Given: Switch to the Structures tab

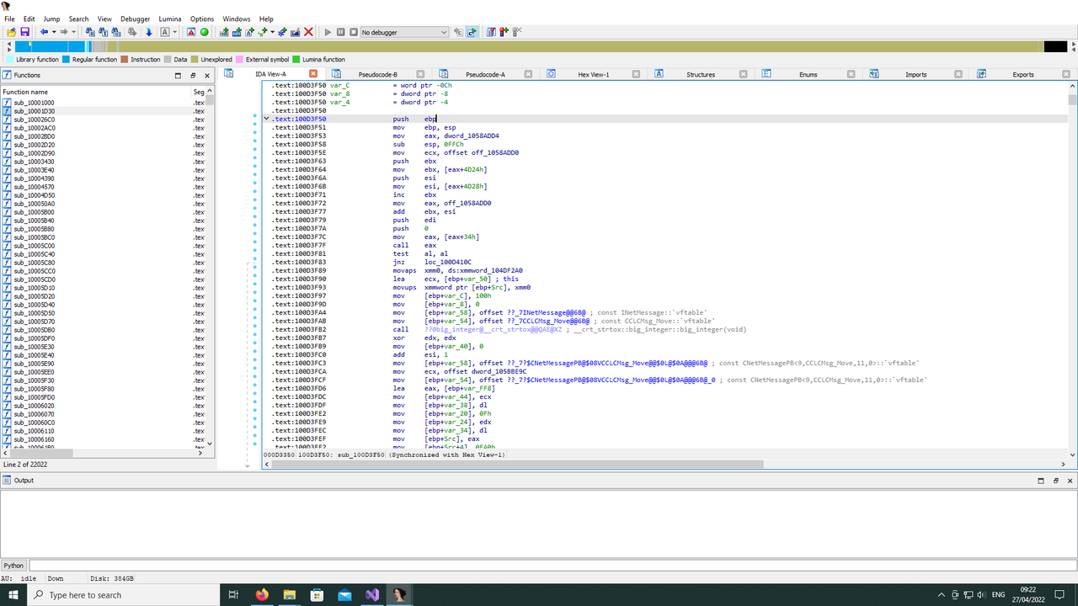Looking at the screenshot, I should 701,74.
